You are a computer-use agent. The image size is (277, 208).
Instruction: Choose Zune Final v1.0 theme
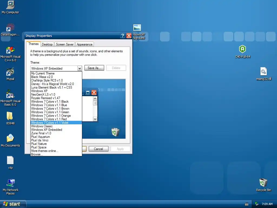(56, 133)
